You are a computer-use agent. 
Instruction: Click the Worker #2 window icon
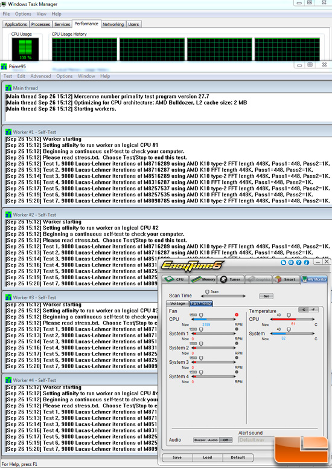[8, 215]
